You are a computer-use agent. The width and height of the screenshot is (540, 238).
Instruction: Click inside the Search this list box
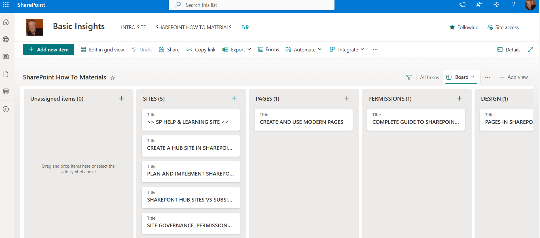[251, 5]
